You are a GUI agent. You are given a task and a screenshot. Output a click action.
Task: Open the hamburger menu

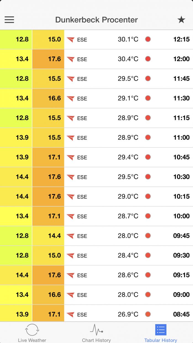tap(9, 20)
